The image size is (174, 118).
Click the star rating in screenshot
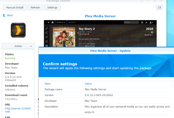[x=149, y=35]
